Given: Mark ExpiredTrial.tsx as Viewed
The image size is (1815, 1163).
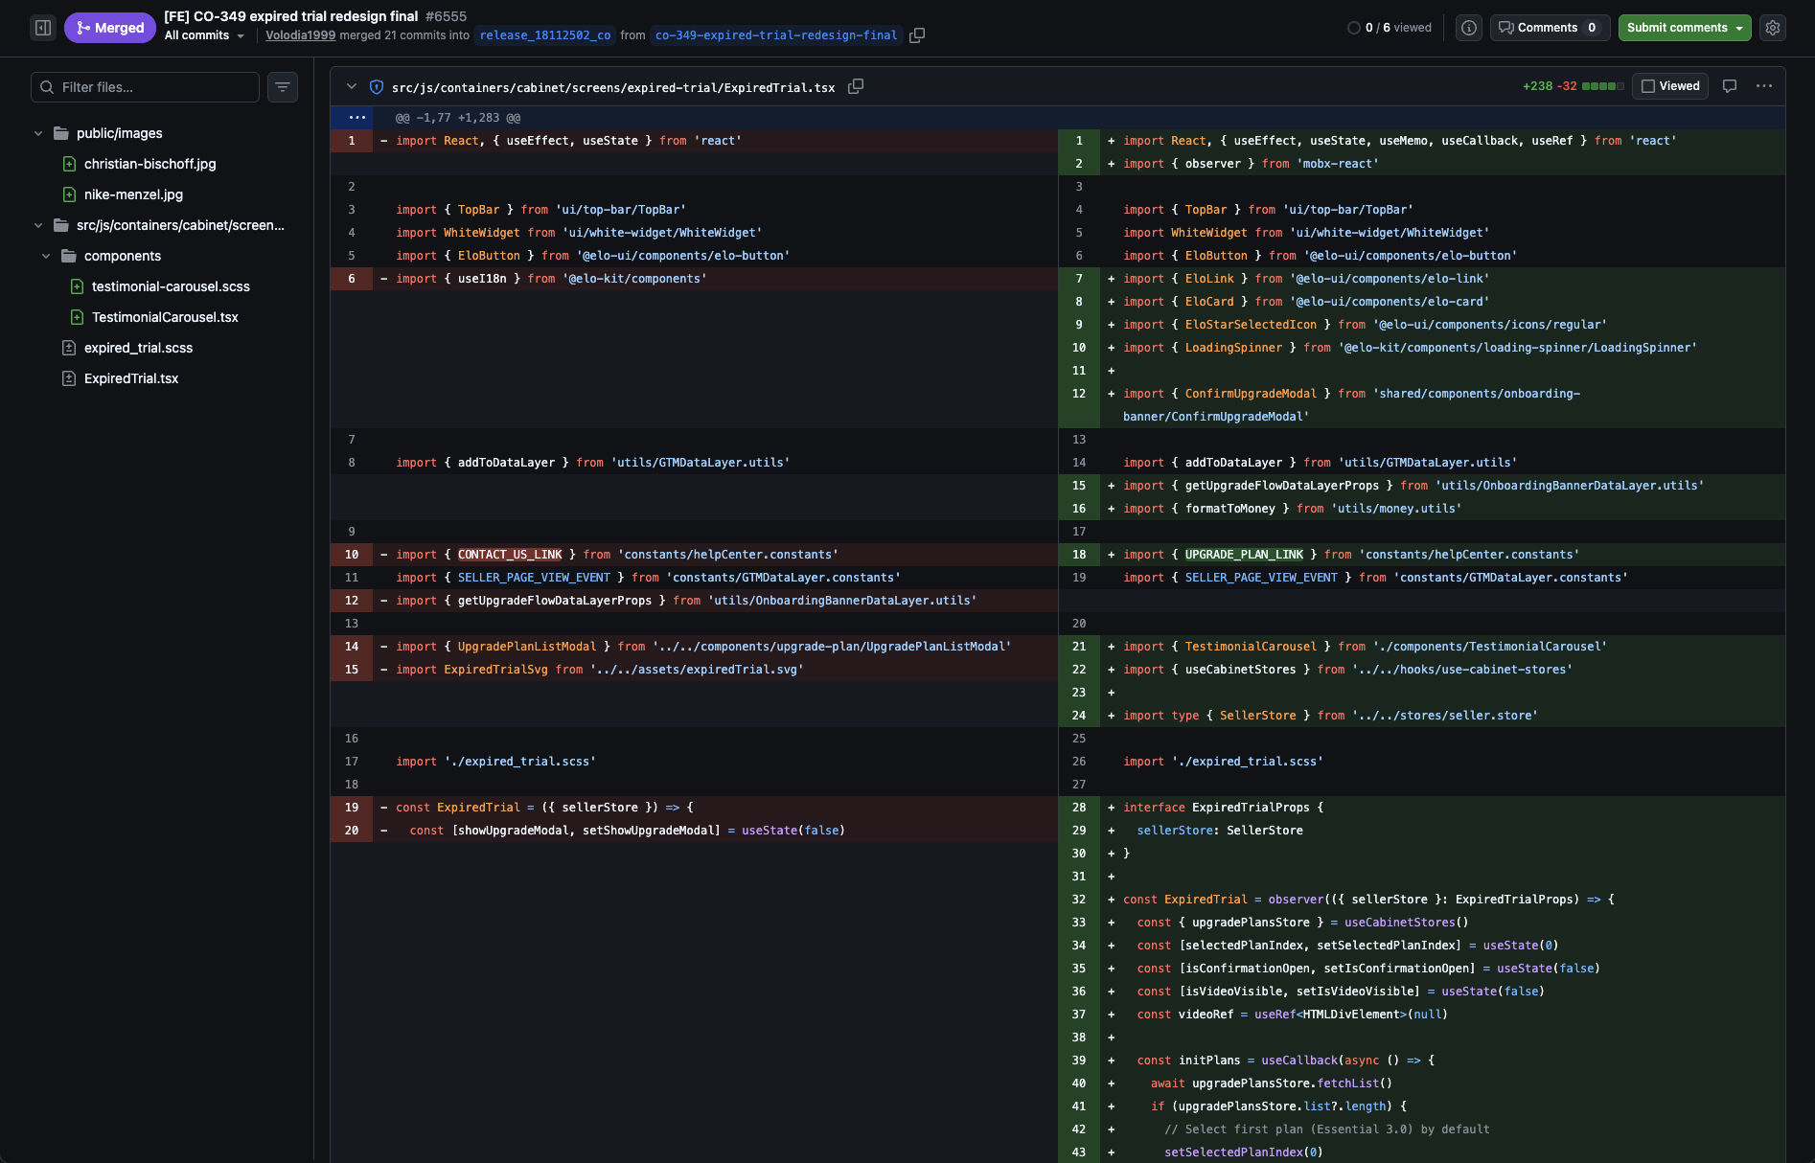Looking at the screenshot, I should coord(1670,86).
